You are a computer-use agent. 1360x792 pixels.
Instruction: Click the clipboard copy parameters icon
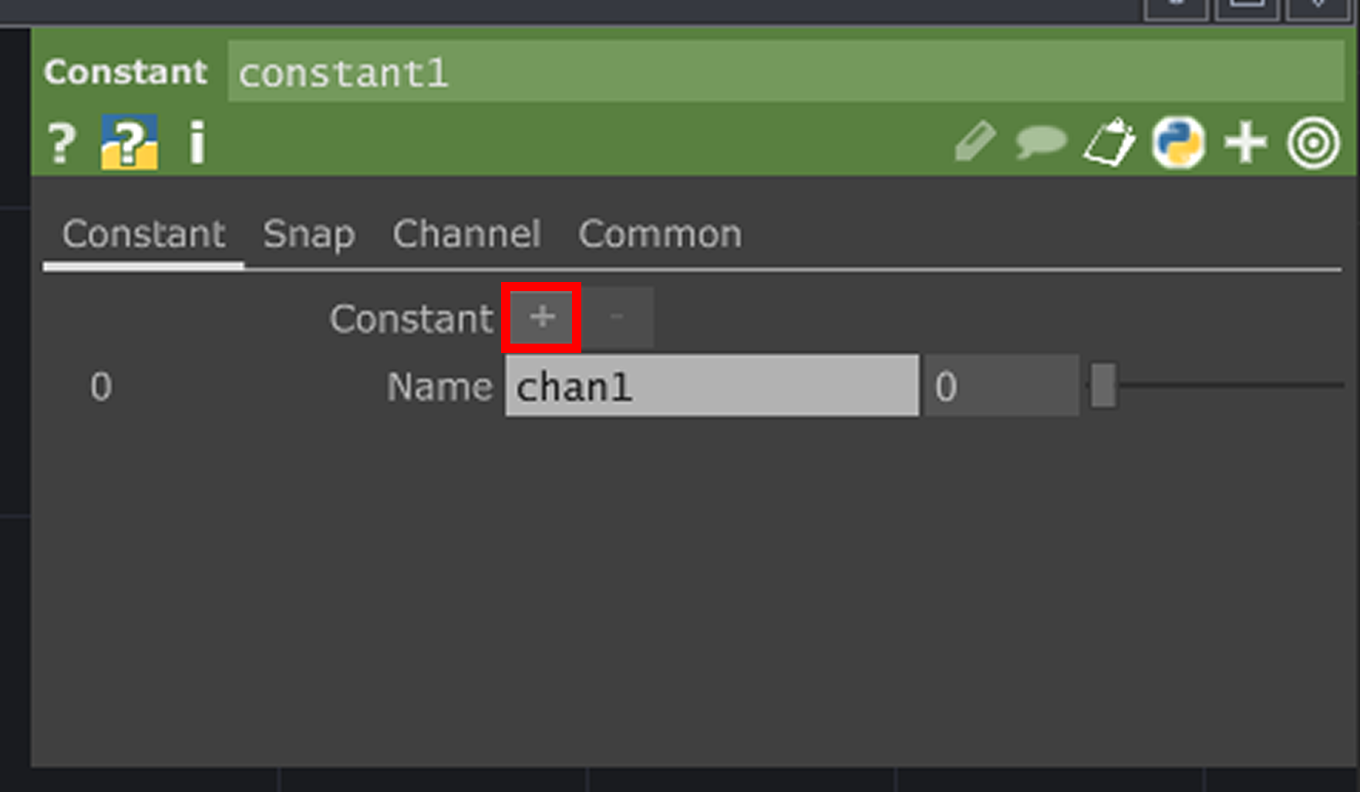(x=1109, y=143)
